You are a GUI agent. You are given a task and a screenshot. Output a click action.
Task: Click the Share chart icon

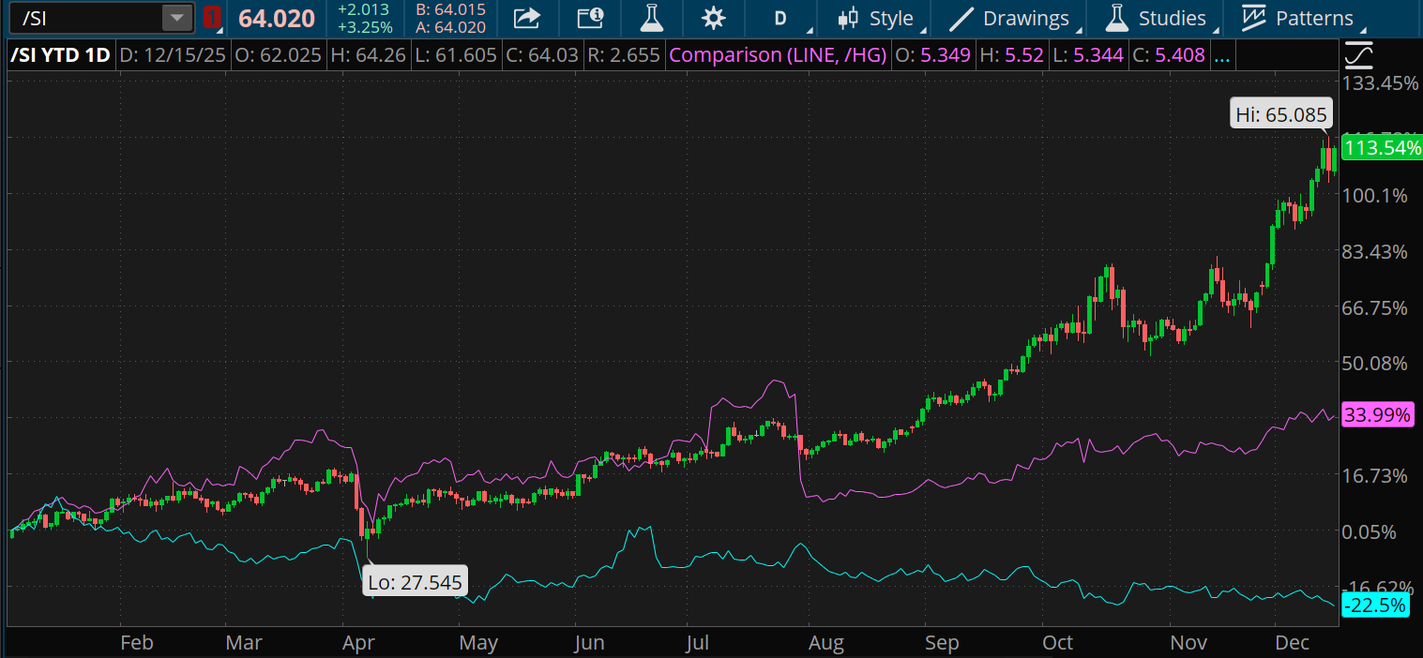526,18
